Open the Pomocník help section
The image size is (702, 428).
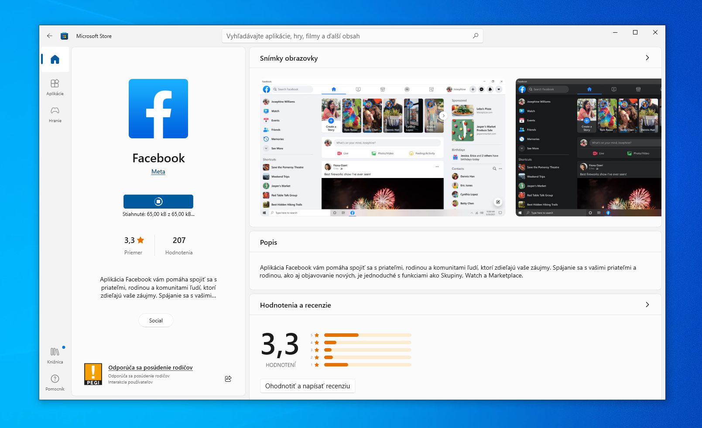pos(55,383)
